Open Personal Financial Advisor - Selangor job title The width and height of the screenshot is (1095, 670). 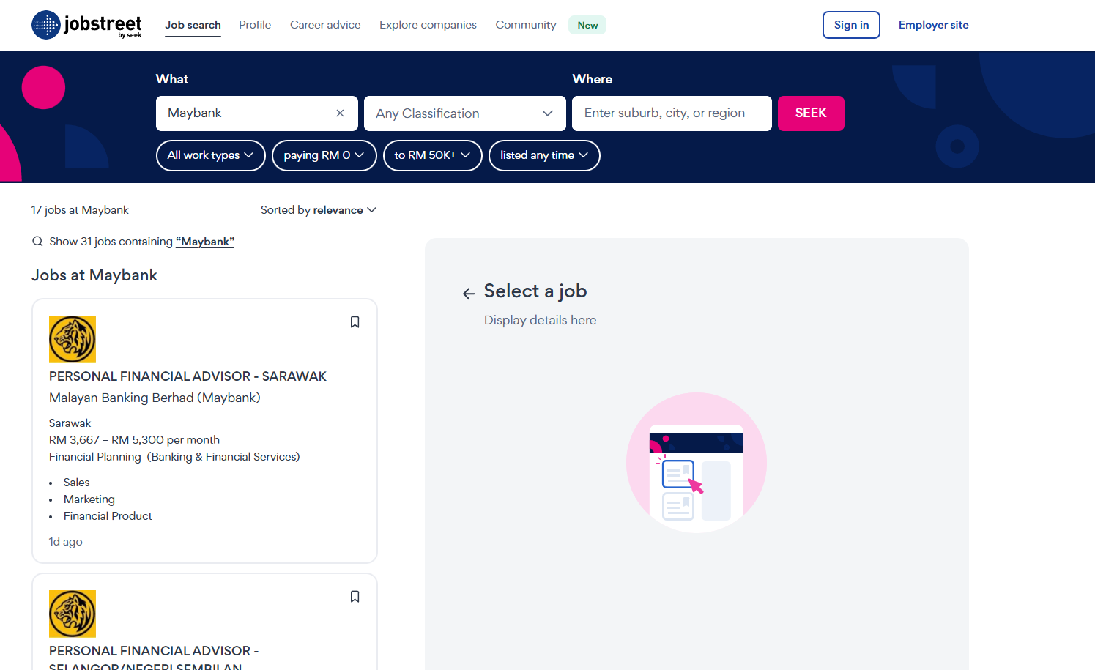154,658
